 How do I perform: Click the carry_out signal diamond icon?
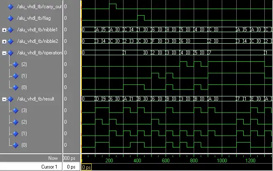pos(11,7)
